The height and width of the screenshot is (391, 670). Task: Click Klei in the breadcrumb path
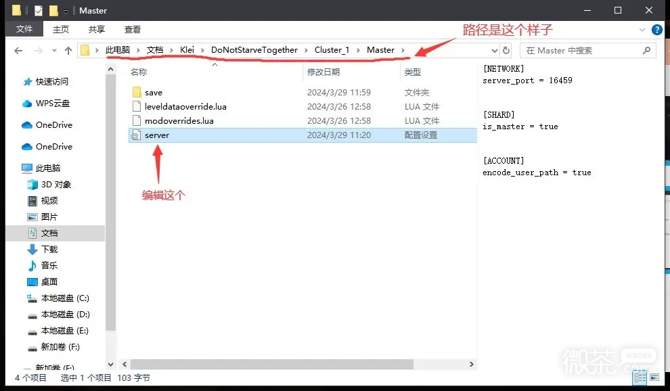click(187, 50)
